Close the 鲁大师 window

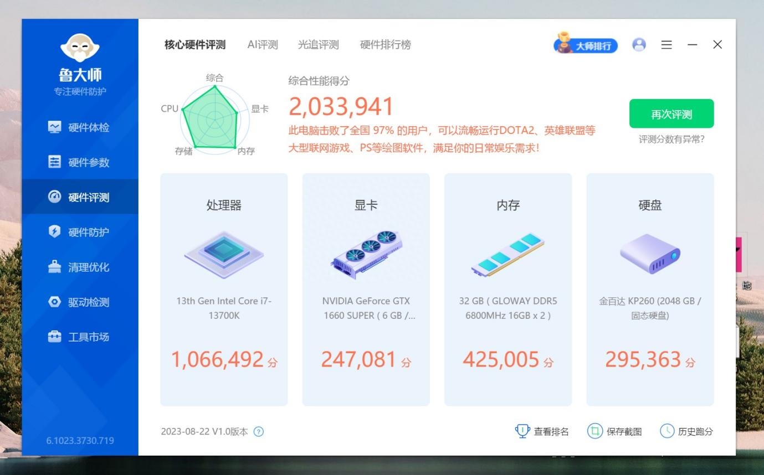pos(717,45)
